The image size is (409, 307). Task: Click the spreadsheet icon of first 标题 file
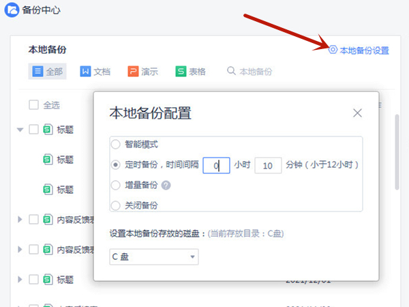(48, 129)
